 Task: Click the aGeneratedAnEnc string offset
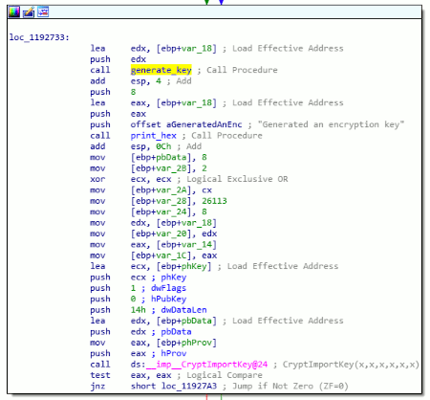[204, 124]
